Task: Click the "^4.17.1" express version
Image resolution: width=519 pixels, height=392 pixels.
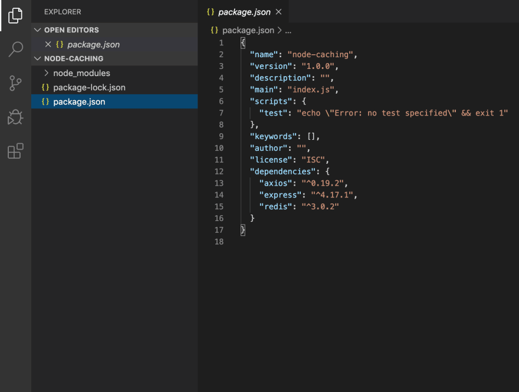Action: (x=332, y=195)
